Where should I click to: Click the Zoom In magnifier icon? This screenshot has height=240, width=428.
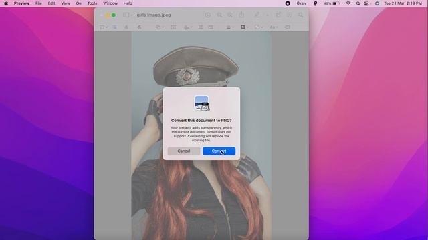(230, 15)
